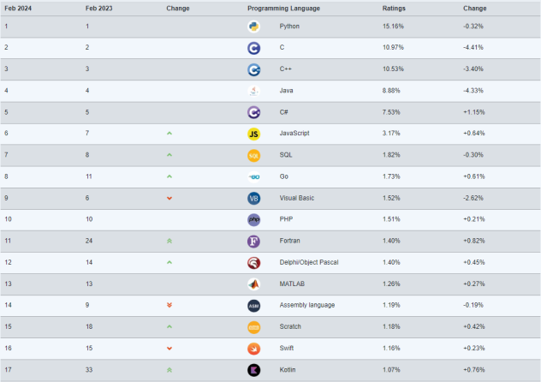Click the PHP logo icon
Viewport: 541px width, 382px height.
[x=253, y=219]
